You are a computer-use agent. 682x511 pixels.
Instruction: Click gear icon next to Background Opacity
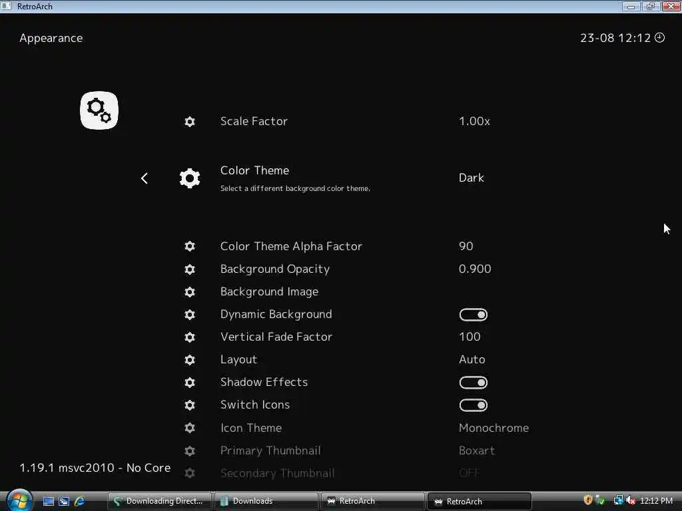[190, 269]
